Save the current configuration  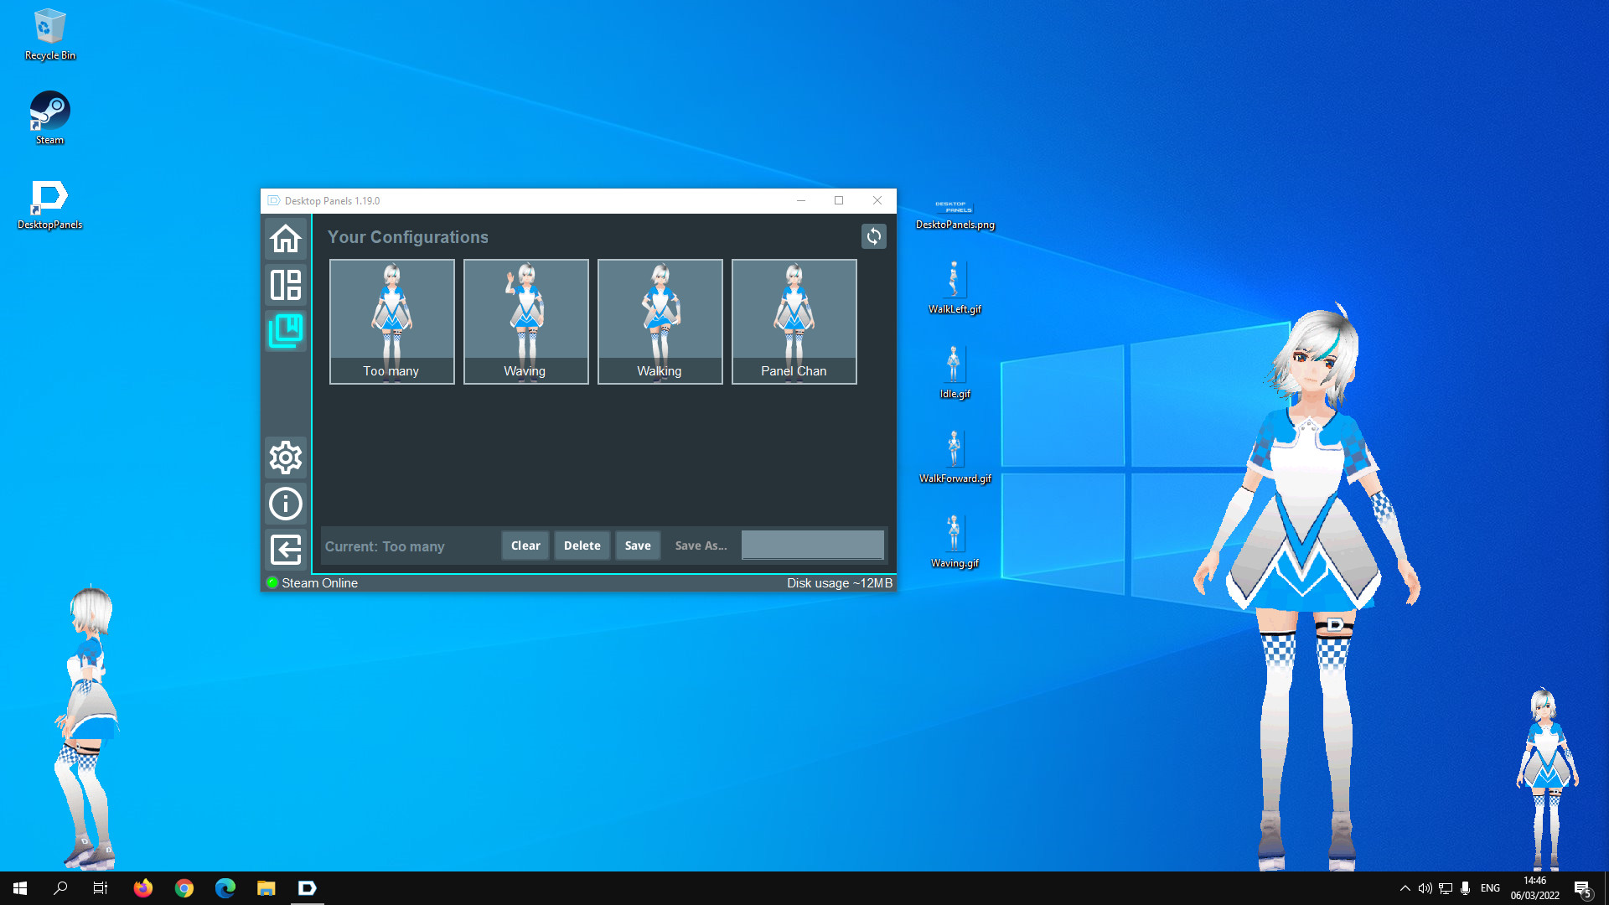638,545
